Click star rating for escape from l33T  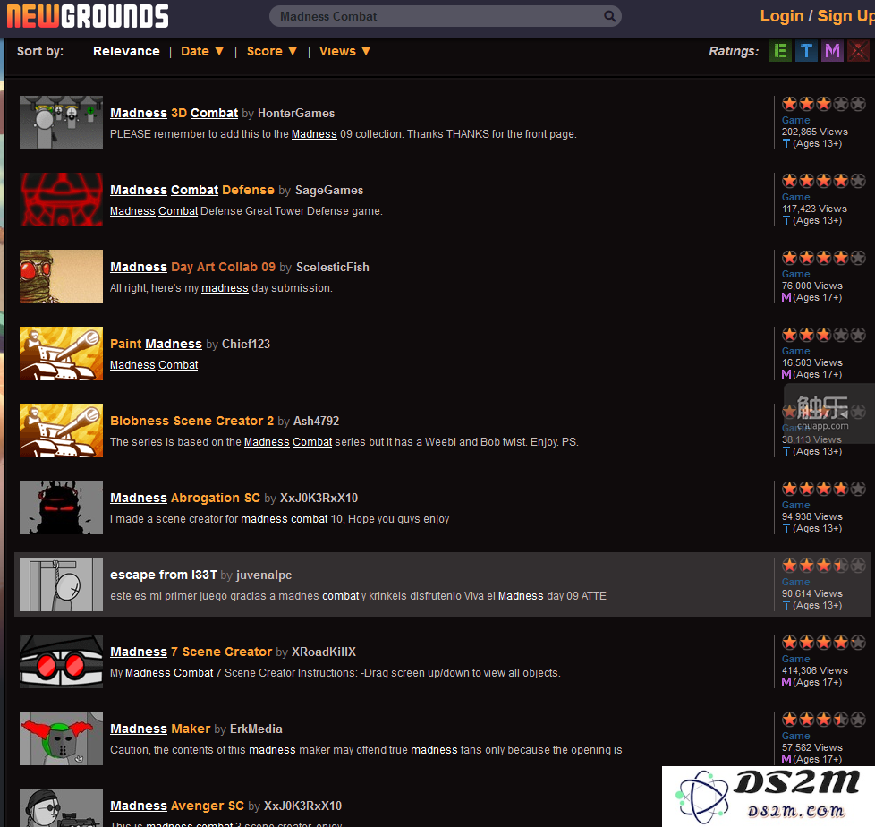click(x=824, y=567)
